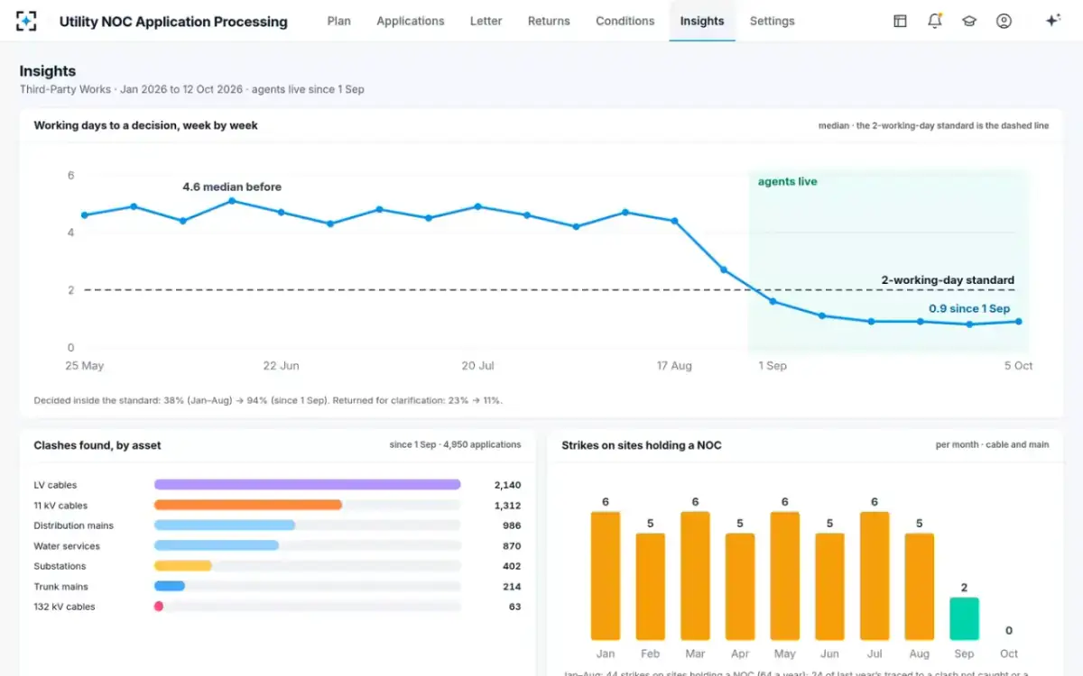Screen dimensions: 1083x676
Task: Click the '22 Jun' axis label
Action: [x=282, y=366]
